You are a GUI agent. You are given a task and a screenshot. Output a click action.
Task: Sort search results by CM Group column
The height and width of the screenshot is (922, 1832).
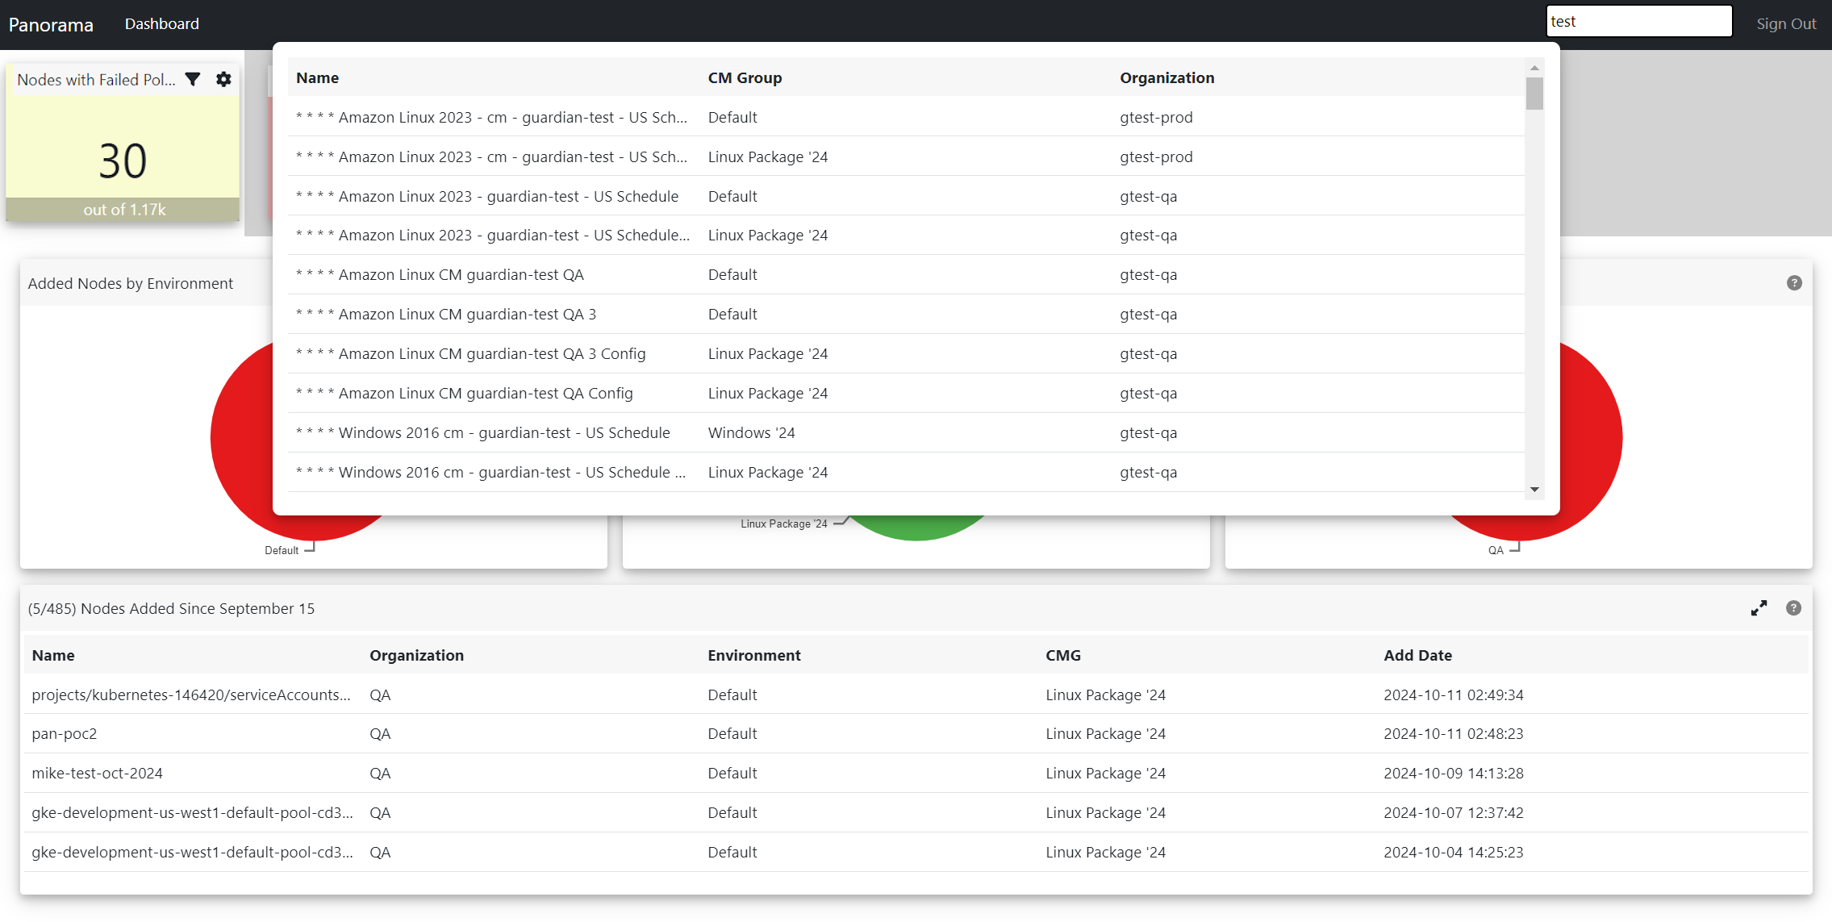coord(745,78)
